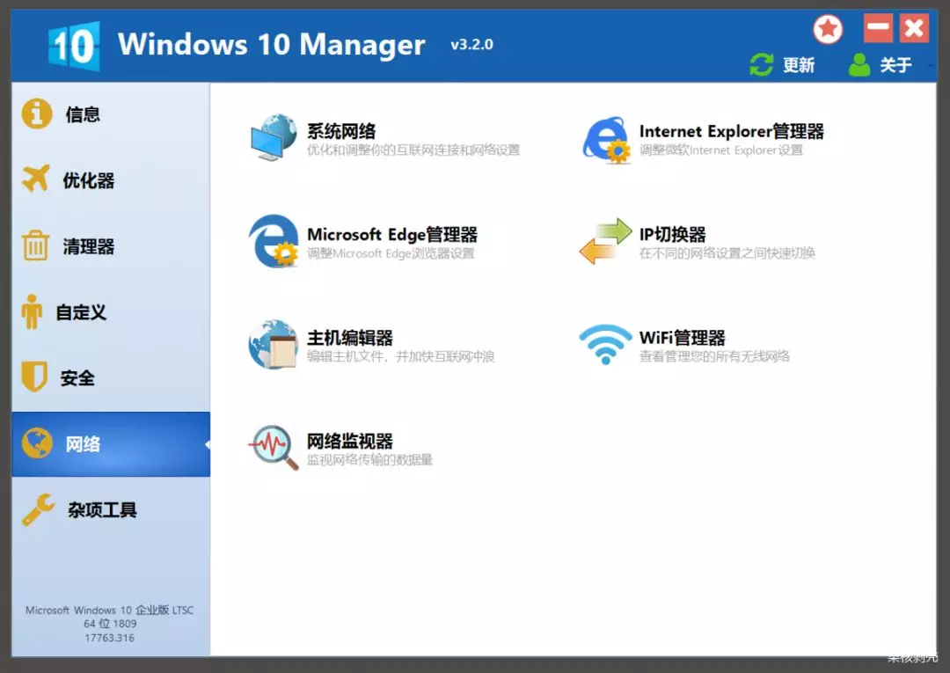
Task: Click description 调整微软Internet Explorer设置
Action: pos(721,150)
